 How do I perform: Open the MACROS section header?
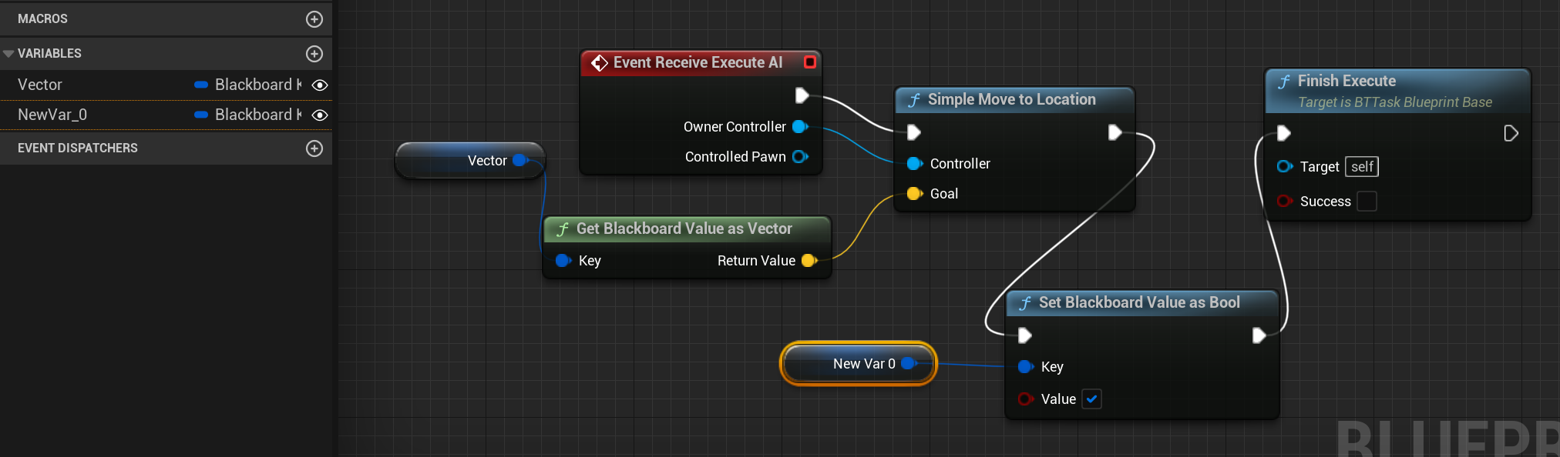coord(166,19)
